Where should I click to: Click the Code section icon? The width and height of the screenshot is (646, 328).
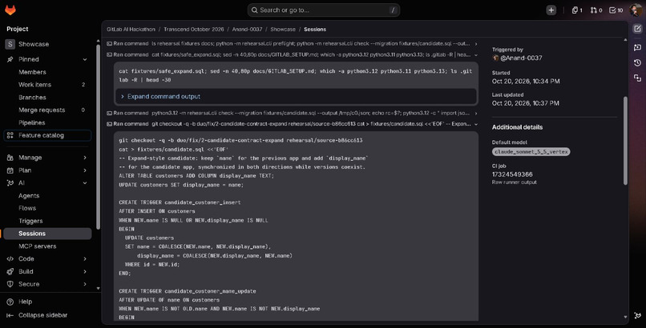click(x=10, y=258)
